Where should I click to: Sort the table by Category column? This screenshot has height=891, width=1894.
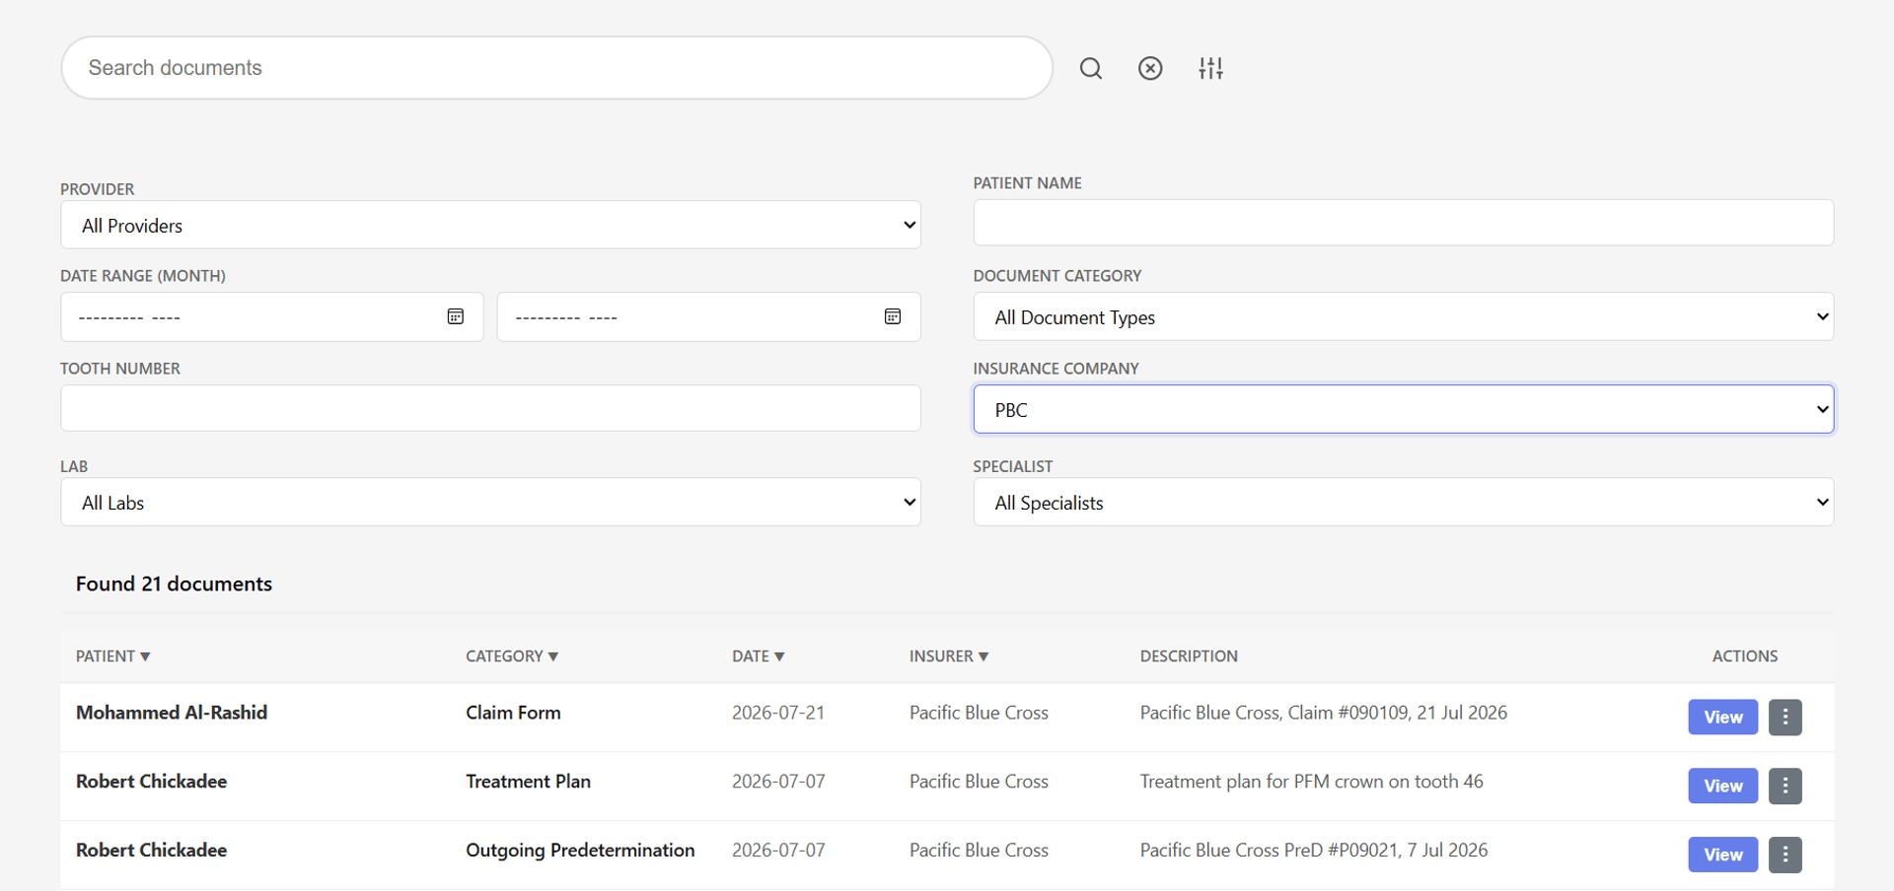[512, 656]
